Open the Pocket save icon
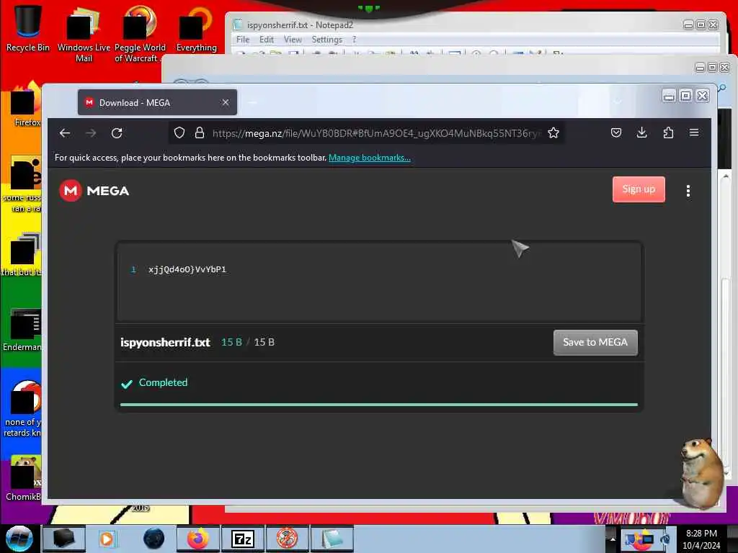The height and width of the screenshot is (553, 738). [x=615, y=133]
